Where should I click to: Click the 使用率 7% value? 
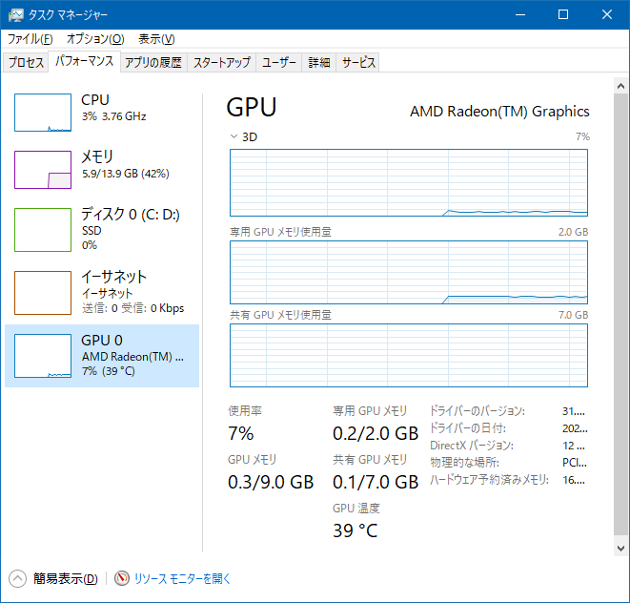tap(241, 433)
